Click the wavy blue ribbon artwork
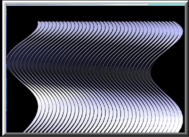 click(x=95, y=77)
